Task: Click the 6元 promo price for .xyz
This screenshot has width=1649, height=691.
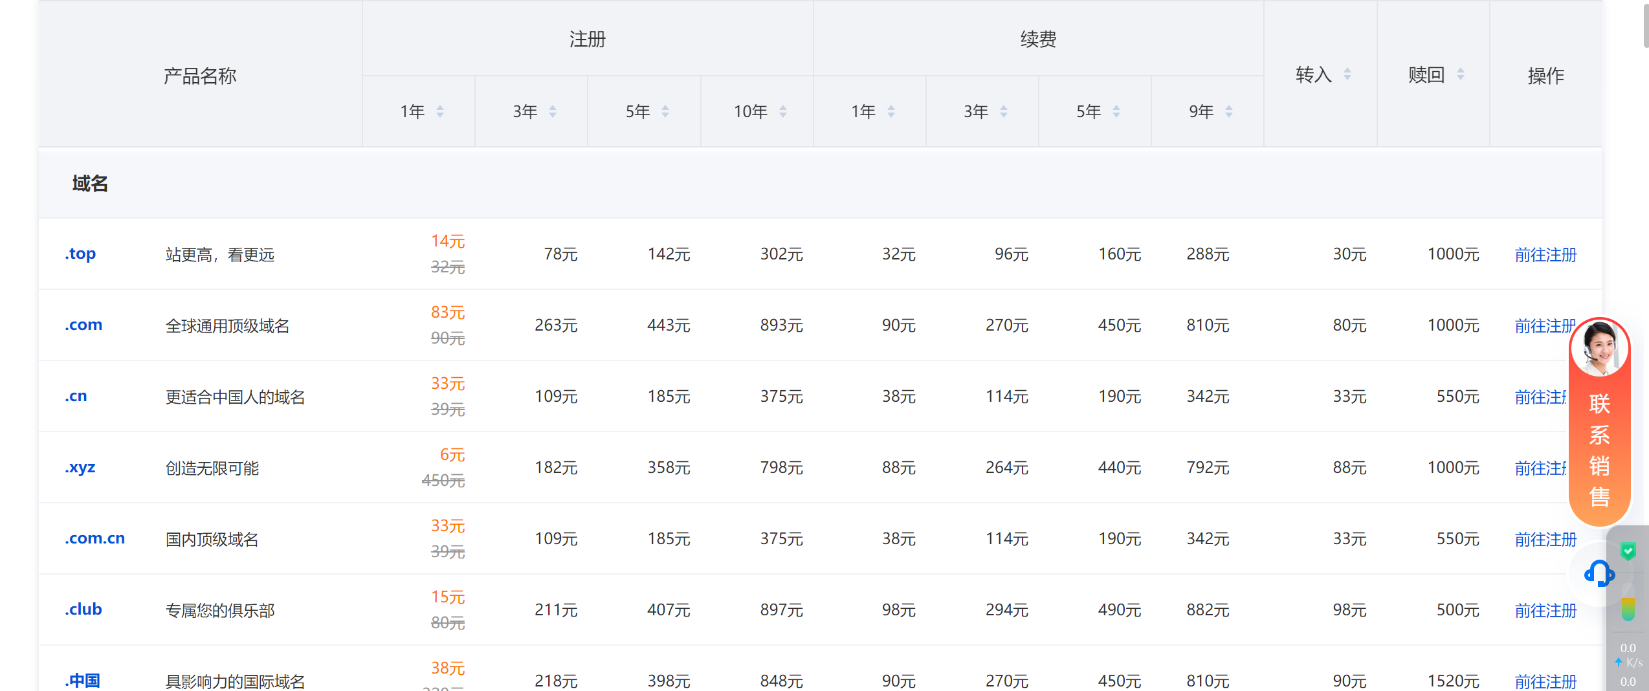Action: [452, 455]
